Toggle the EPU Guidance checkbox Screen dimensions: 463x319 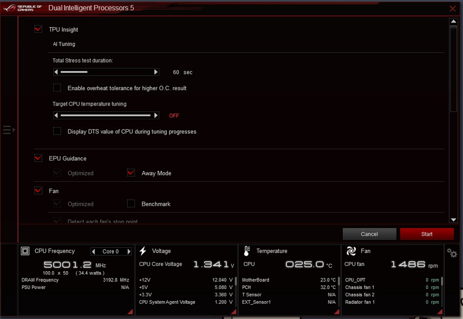point(39,158)
